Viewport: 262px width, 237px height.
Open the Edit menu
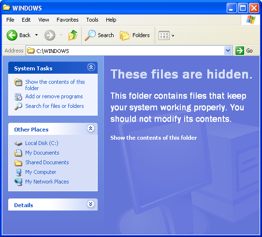(26, 20)
